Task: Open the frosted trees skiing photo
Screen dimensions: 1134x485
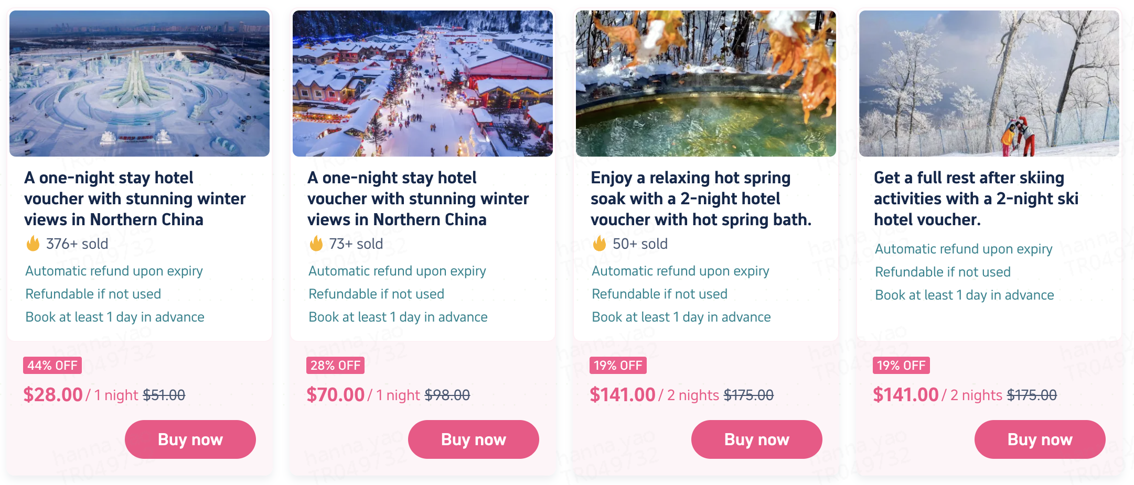Action: [989, 83]
